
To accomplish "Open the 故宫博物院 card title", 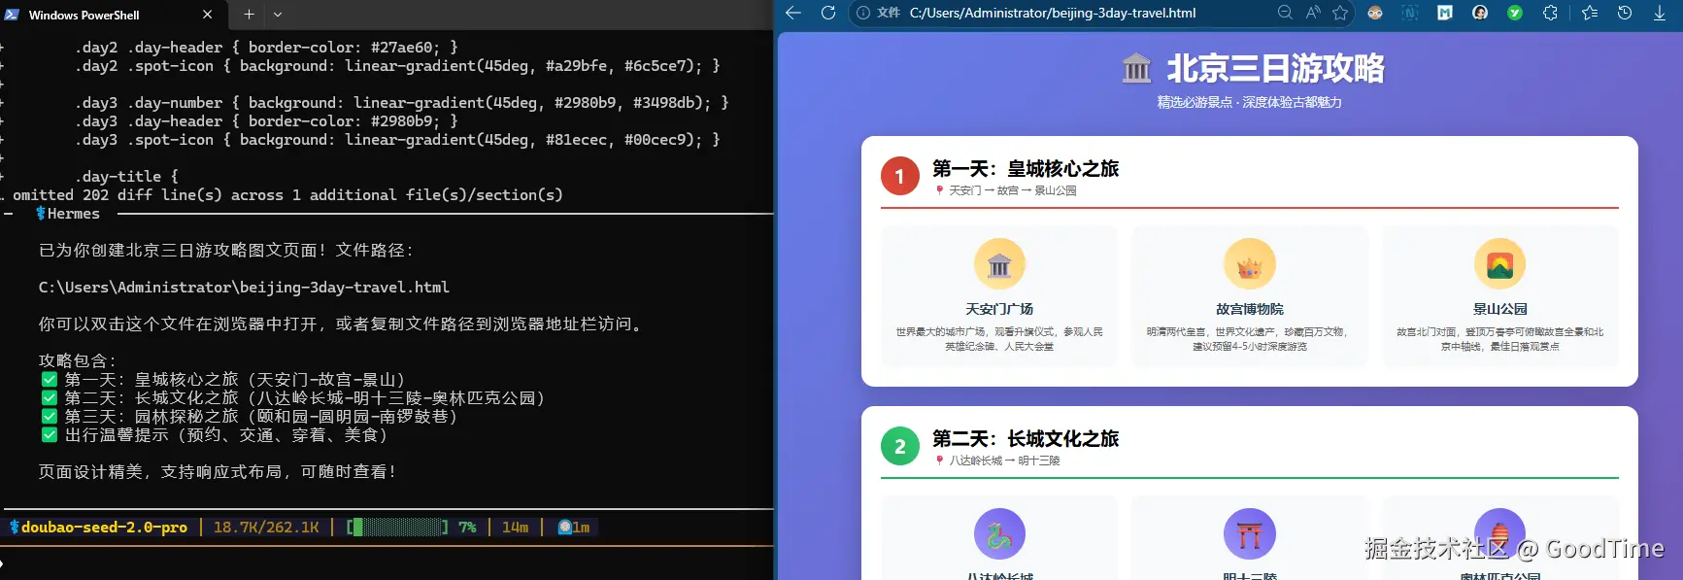I will 1250,309.
